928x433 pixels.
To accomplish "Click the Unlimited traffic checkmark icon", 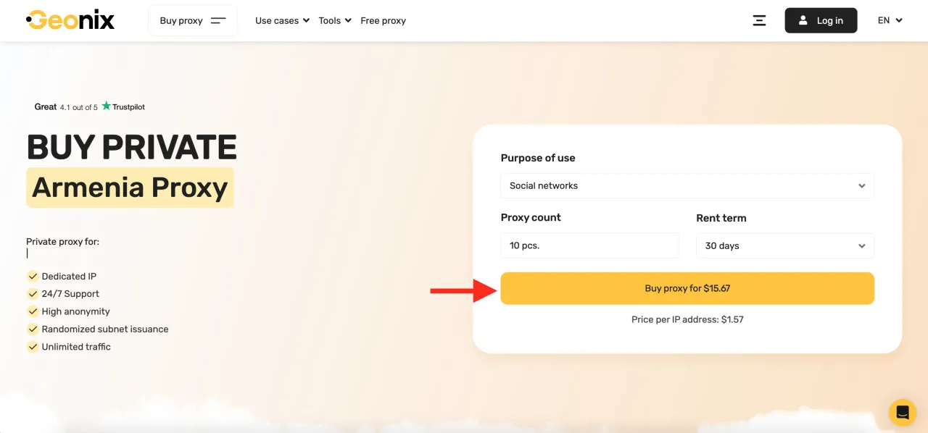I will (x=33, y=347).
